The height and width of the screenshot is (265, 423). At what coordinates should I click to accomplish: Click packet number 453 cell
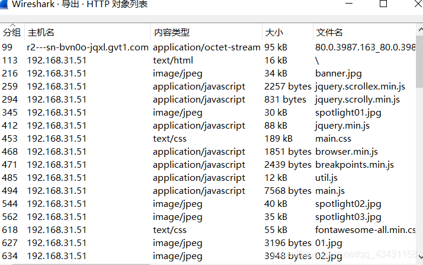(9, 139)
